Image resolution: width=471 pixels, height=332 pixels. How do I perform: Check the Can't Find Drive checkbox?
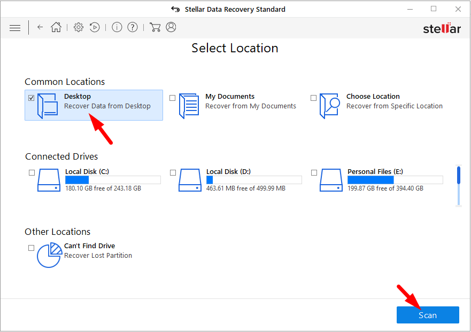click(x=31, y=248)
